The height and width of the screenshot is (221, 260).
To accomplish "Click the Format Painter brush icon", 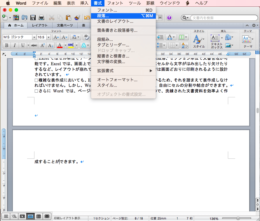I will click(x=77, y=18).
